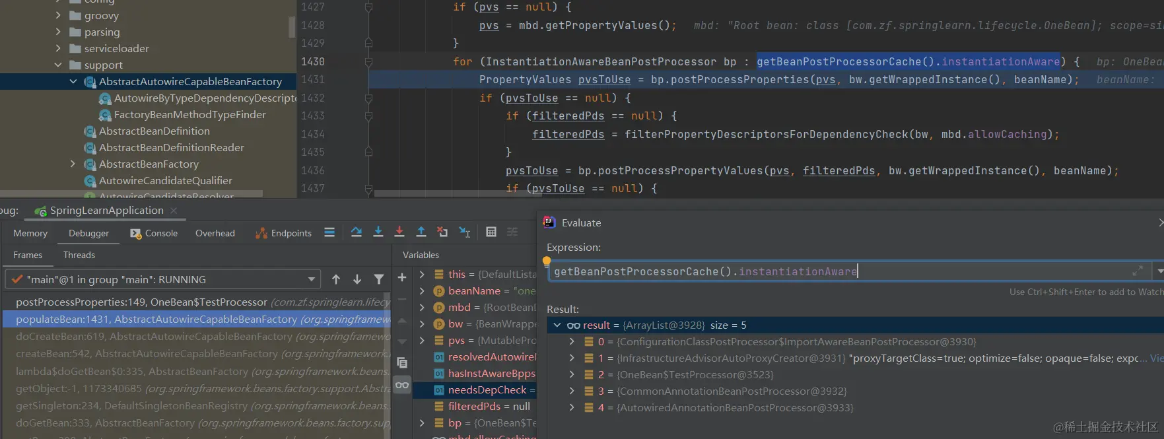Viewport: 1164px width, 439px height.
Task: Expand the AbstractBeanFactory tree node
Action: (x=73, y=164)
